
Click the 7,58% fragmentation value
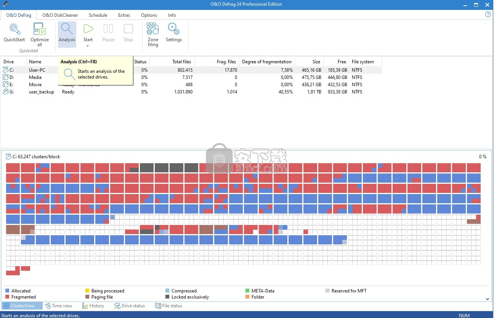pyautogui.click(x=286, y=70)
